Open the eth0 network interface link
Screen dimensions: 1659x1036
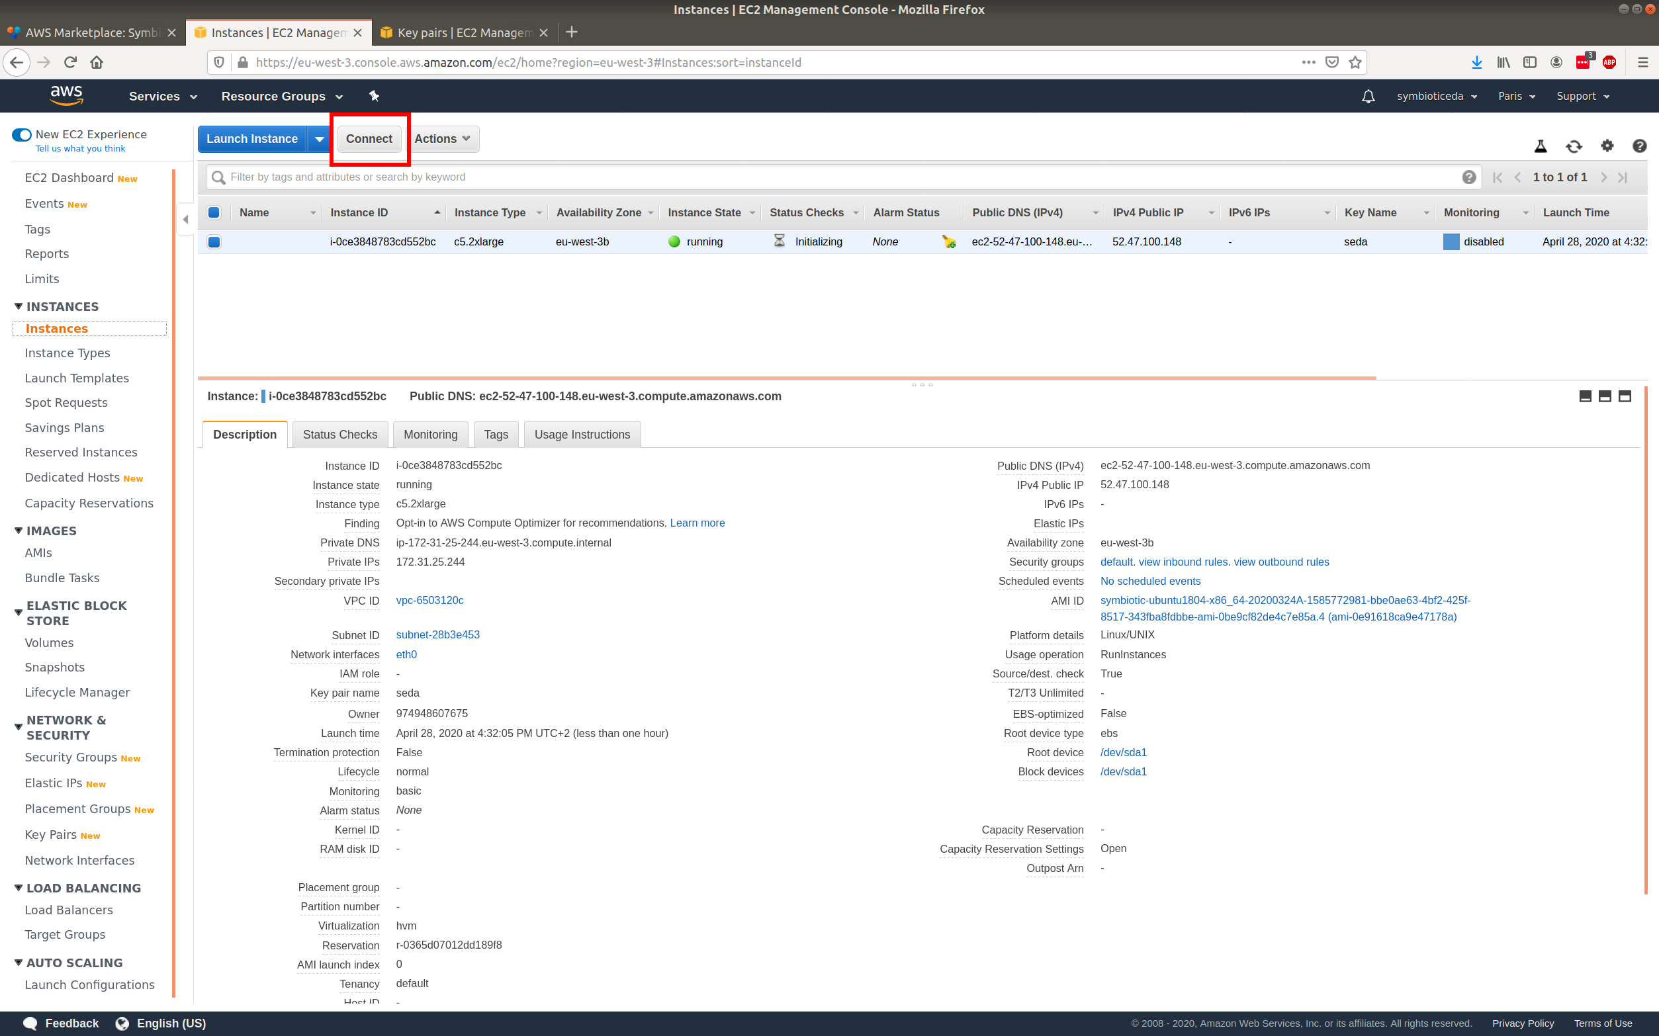point(406,654)
